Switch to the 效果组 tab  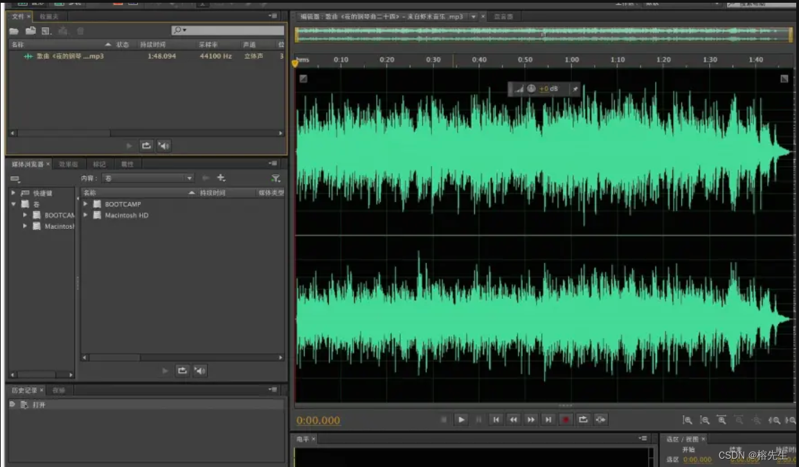69,164
